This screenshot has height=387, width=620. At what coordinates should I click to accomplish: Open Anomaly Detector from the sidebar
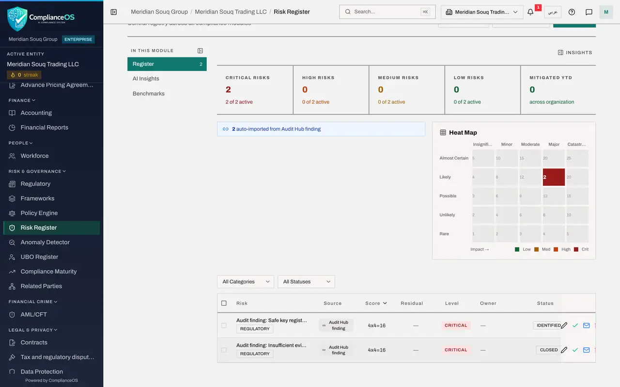click(51, 242)
